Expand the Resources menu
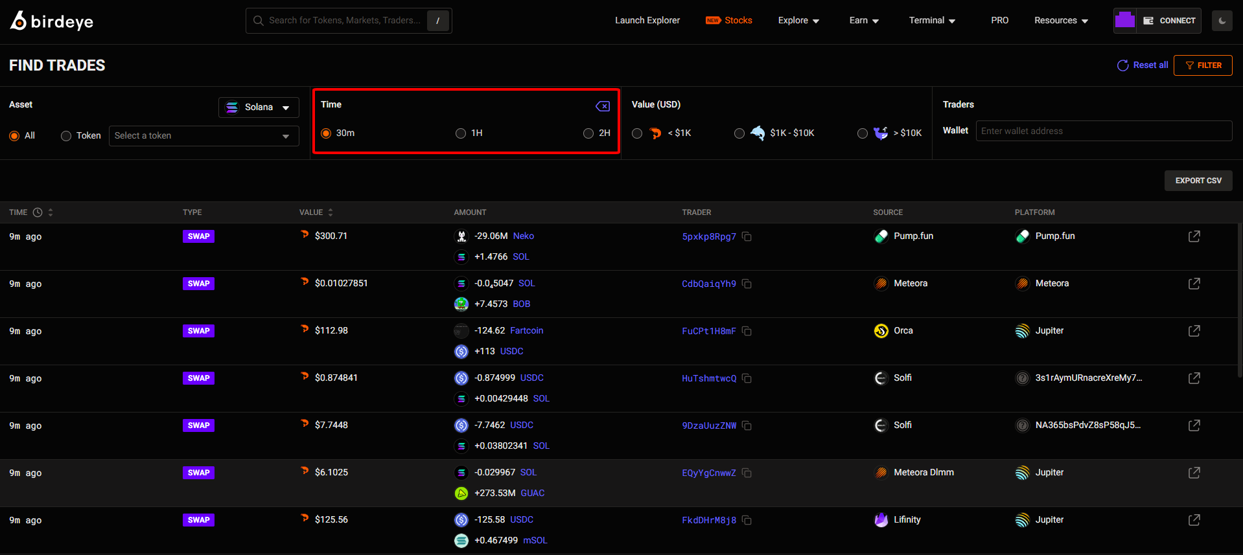Image resolution: width=1243 pixels, height=555 pixels. [x=1061, y=21]
